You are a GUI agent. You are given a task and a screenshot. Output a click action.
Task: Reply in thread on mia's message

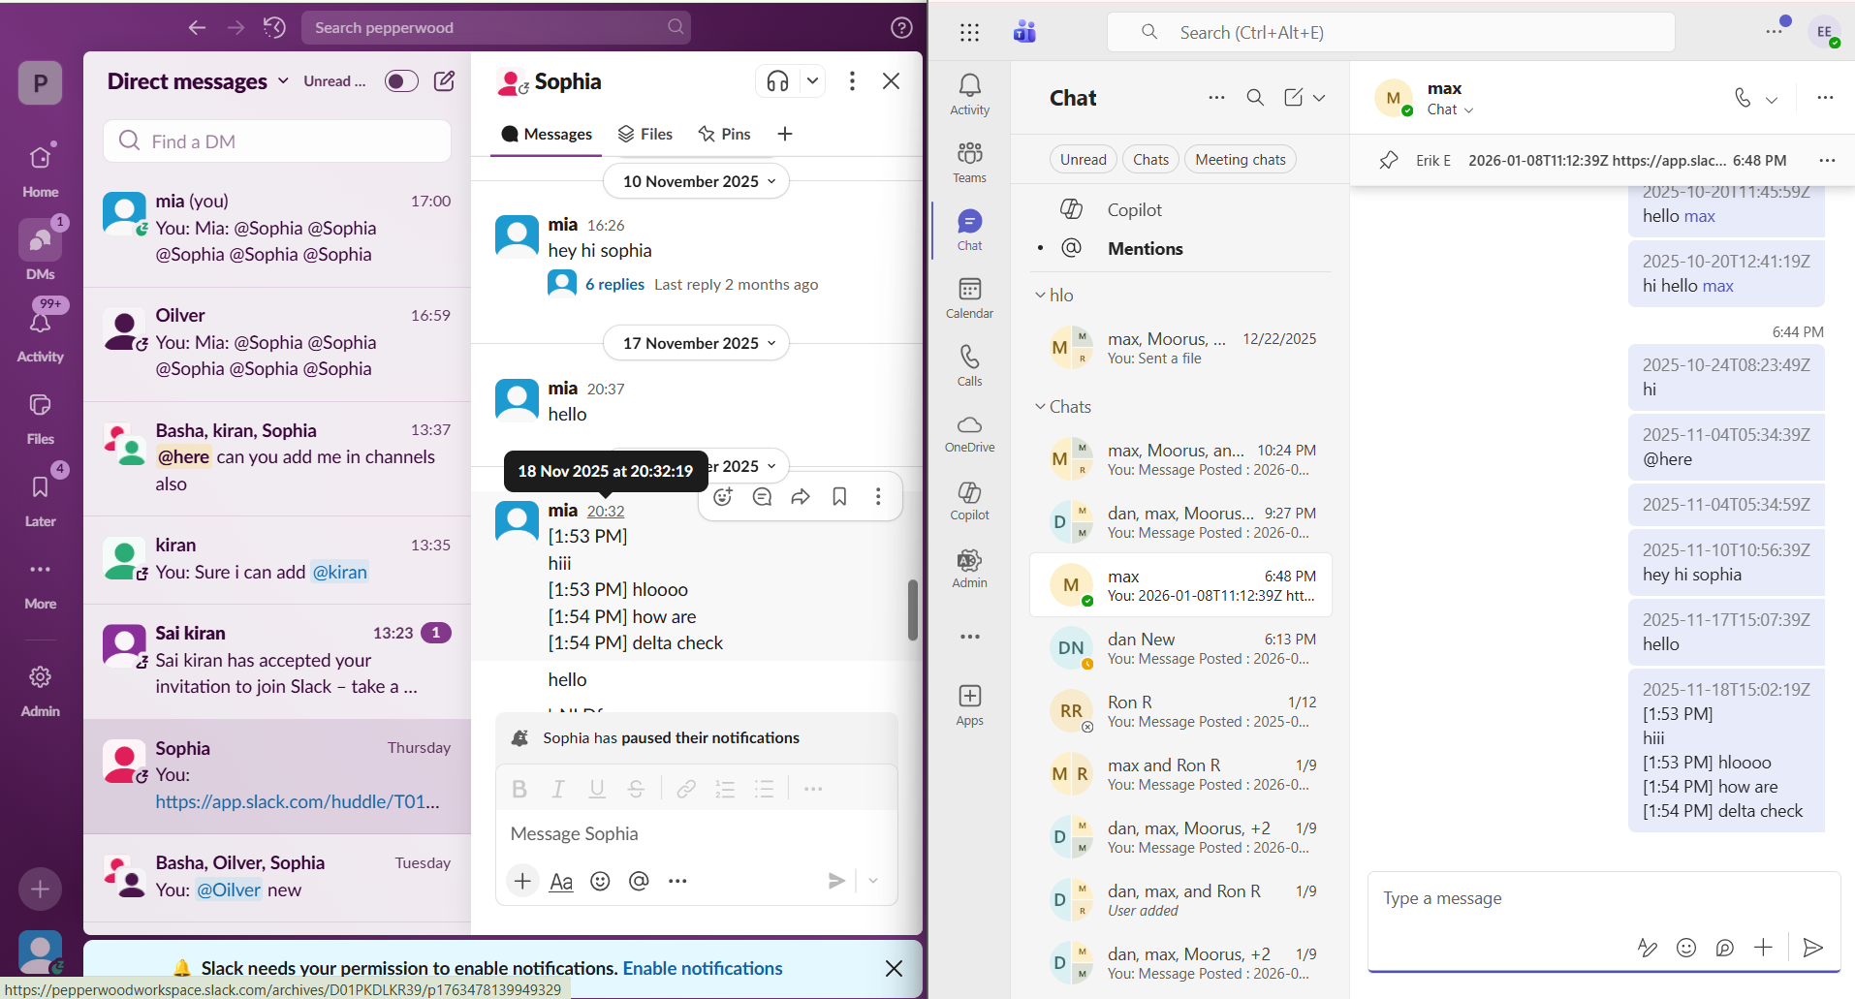762,497
